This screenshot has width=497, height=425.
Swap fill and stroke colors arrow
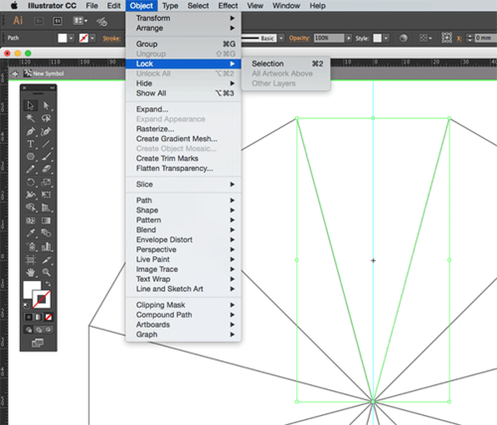[48, 284]
